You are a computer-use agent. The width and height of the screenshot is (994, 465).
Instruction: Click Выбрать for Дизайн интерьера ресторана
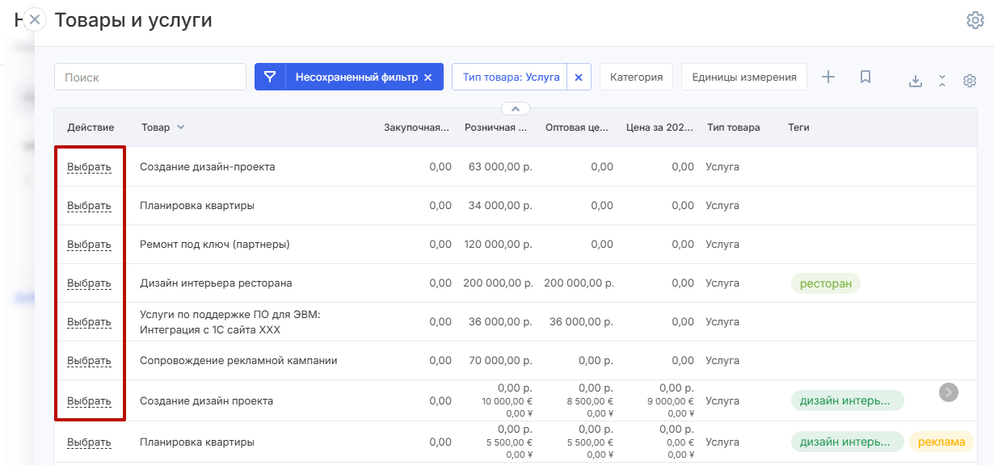point(89,283)
